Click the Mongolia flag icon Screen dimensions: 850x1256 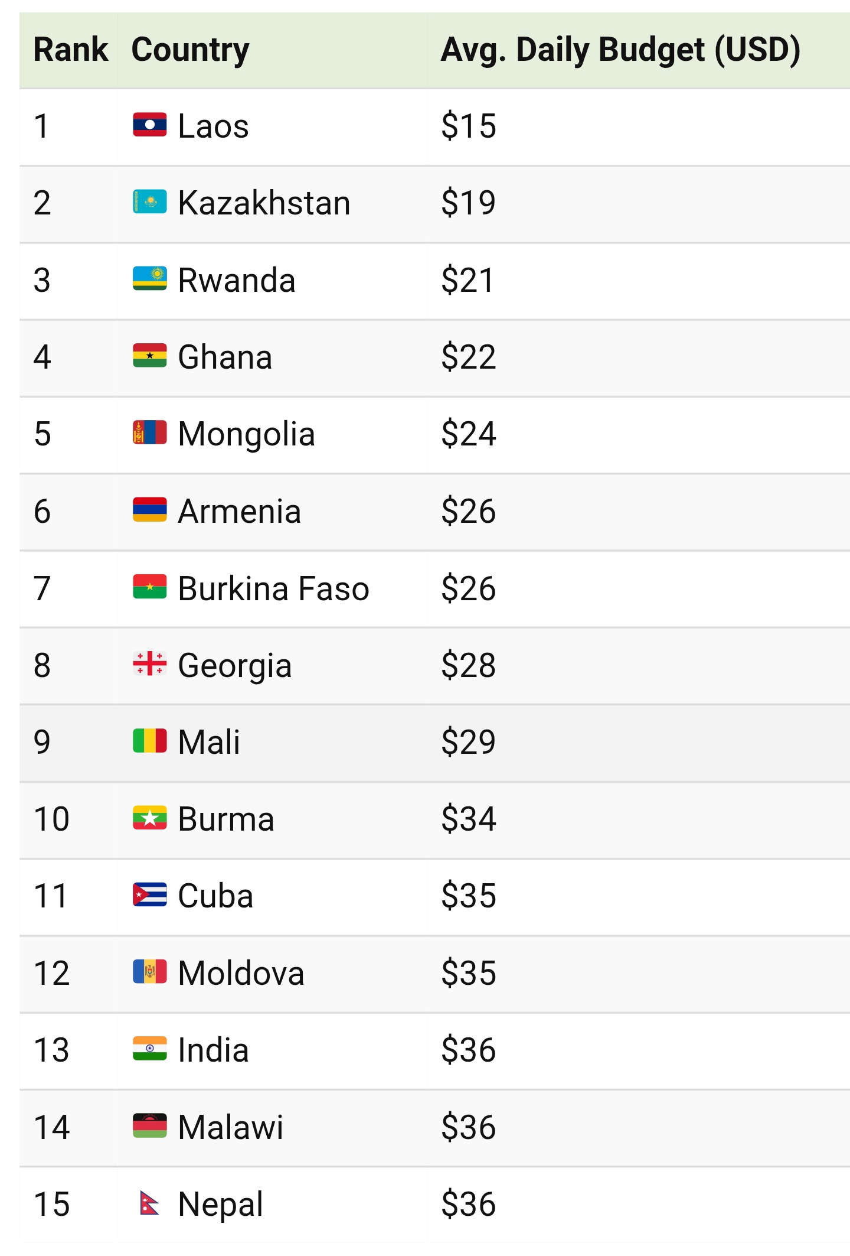pyautogui.click(x=149, y=433)
